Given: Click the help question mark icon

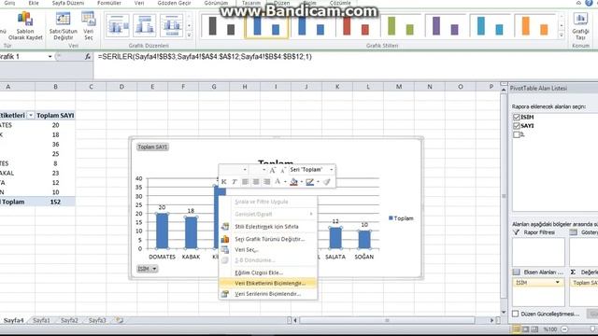Looking at the screenshot, I should 589,3.
